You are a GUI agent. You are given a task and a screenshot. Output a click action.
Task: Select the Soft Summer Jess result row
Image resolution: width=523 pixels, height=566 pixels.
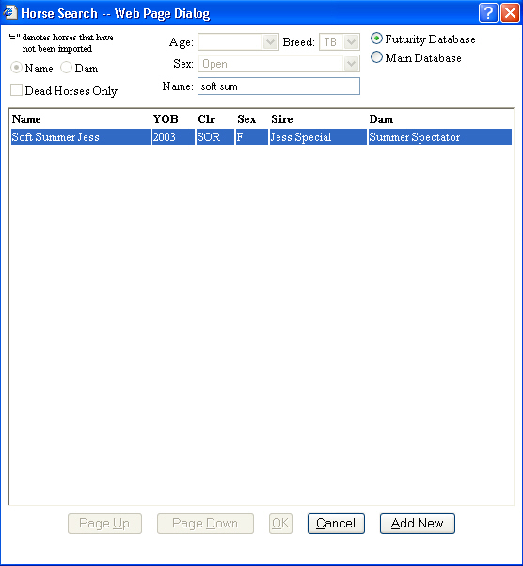pyautogui.click(x=261, y=137)
